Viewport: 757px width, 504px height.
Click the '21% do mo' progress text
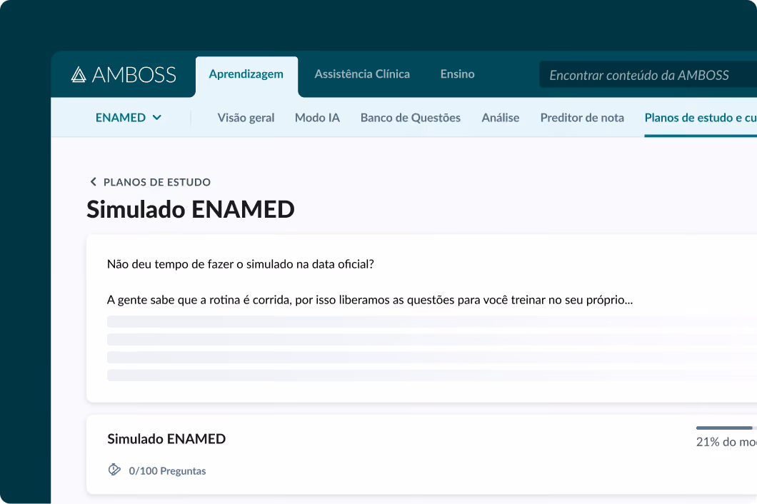click(x=726, y=442)
